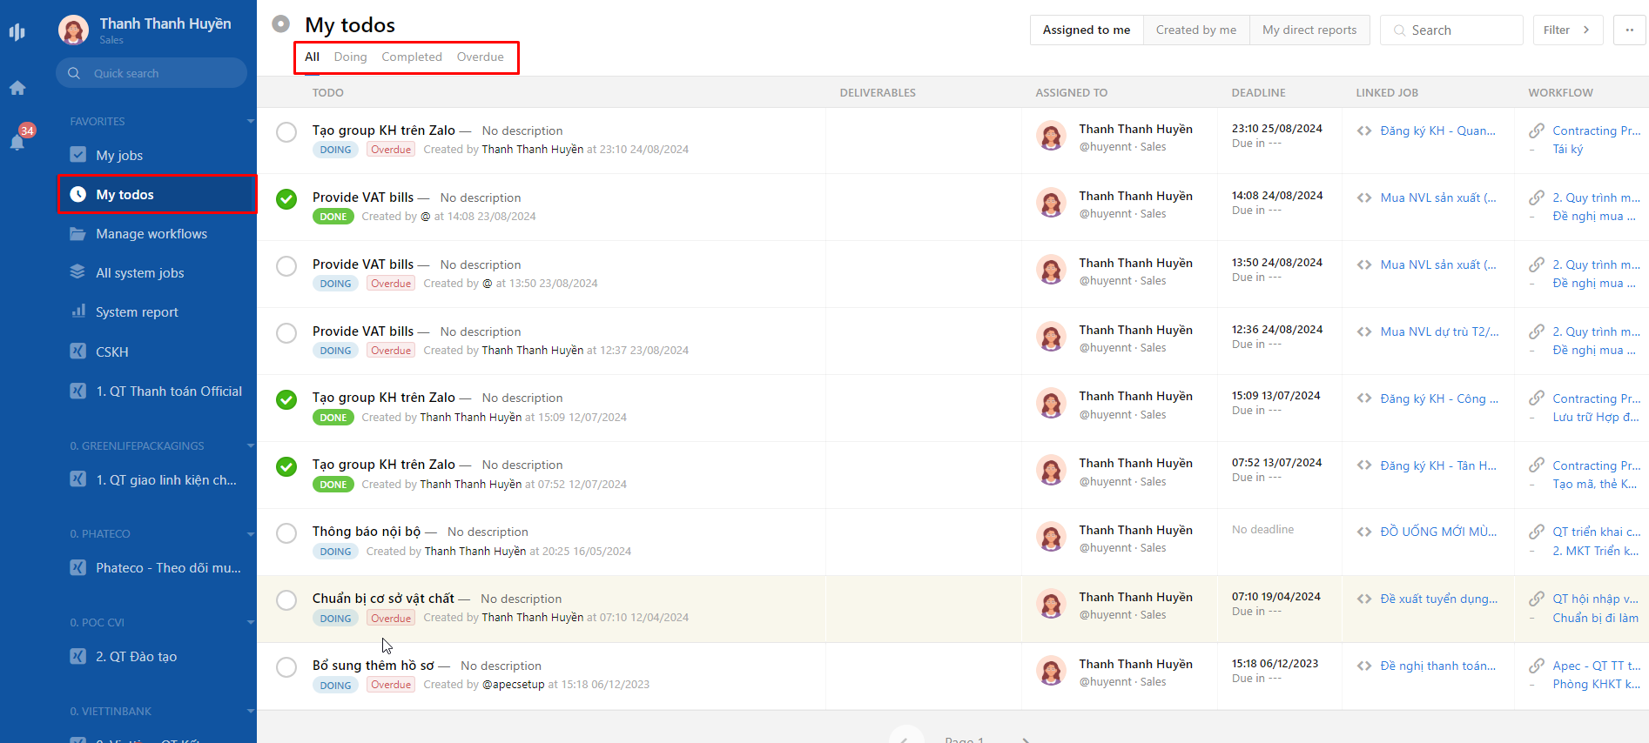
Task: Click into Quick search field
Action: (151, 73)
